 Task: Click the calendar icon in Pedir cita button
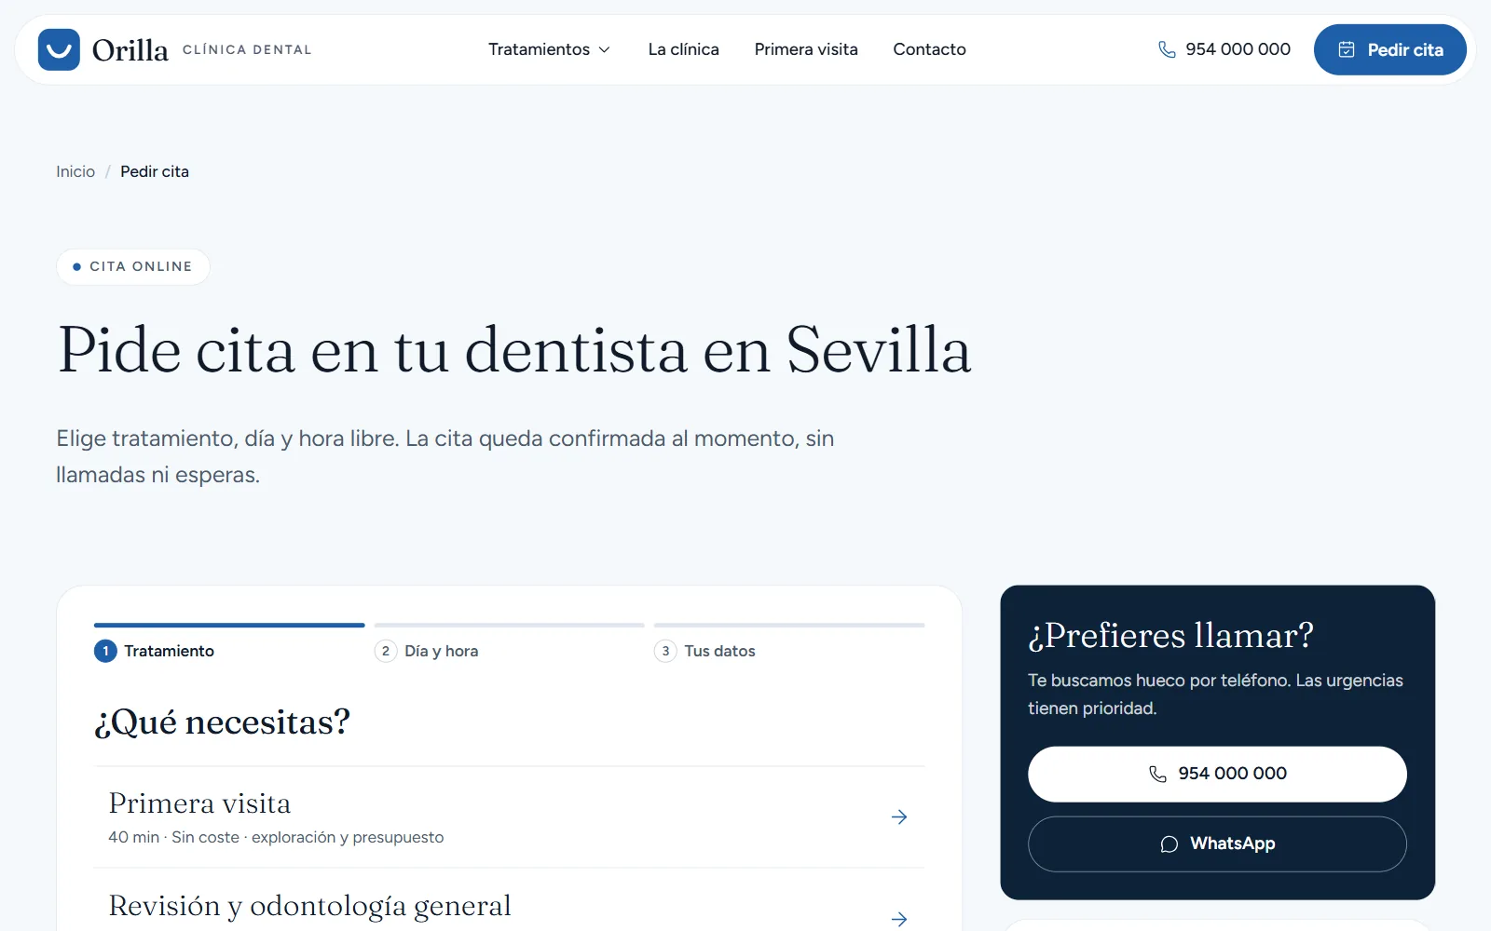1347,49
